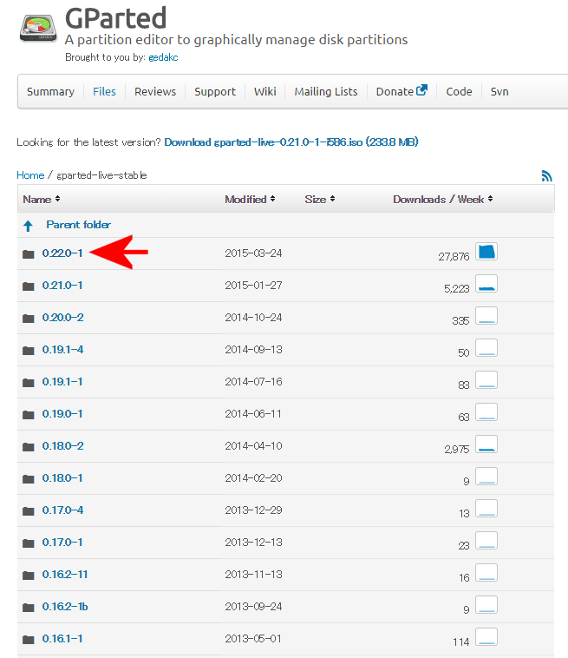Open download stats chart for 0.22.0-1

coord(486,252)
